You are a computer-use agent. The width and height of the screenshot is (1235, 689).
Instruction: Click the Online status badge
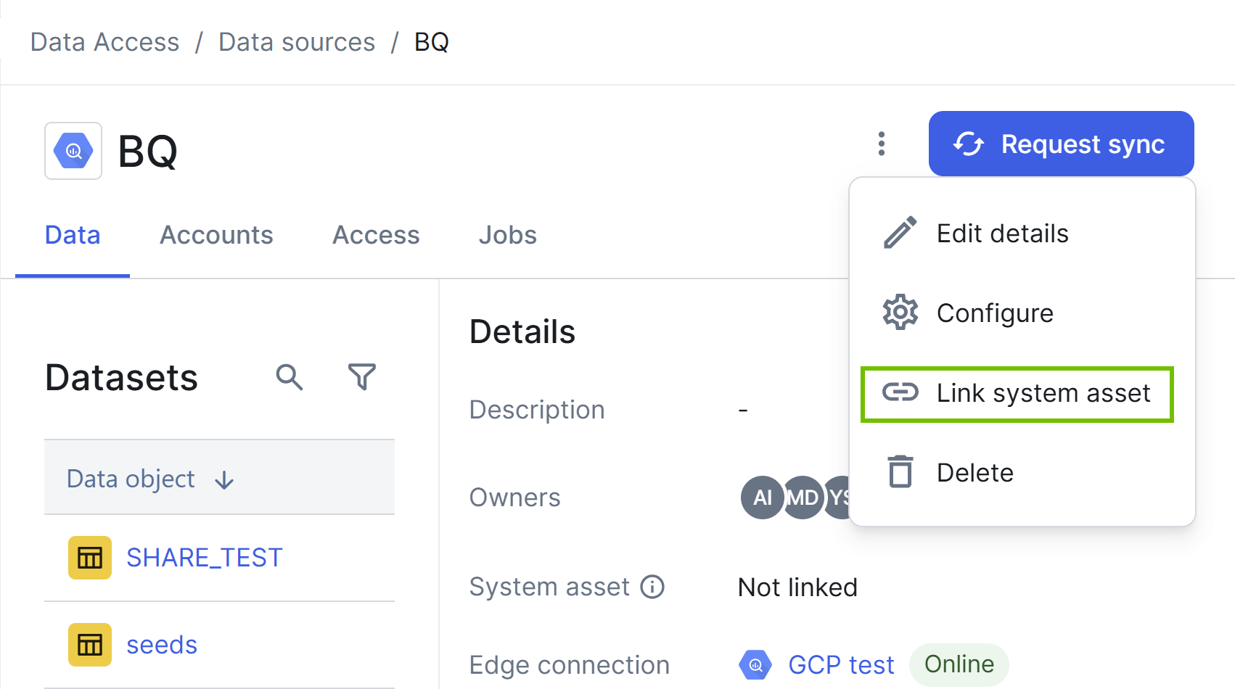coord(959,664)
